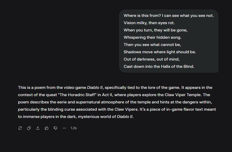Open the three-dot more options menu
Viewport: 232px width, 152px height.
click(64, 128)
